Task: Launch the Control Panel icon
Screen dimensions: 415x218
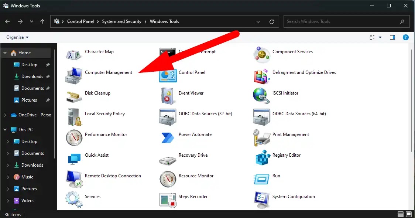Action: pyautogui.click(x=168, y=75)
